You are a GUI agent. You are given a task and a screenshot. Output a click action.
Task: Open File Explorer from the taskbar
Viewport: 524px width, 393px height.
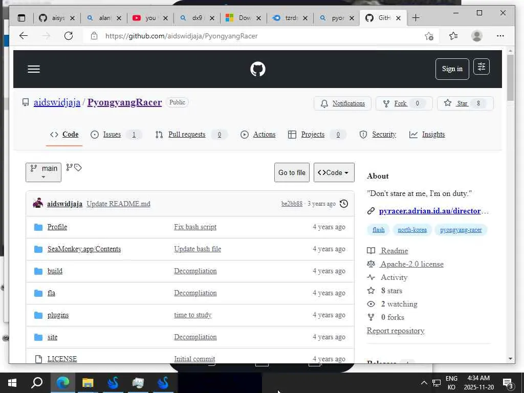pos(88,383)
